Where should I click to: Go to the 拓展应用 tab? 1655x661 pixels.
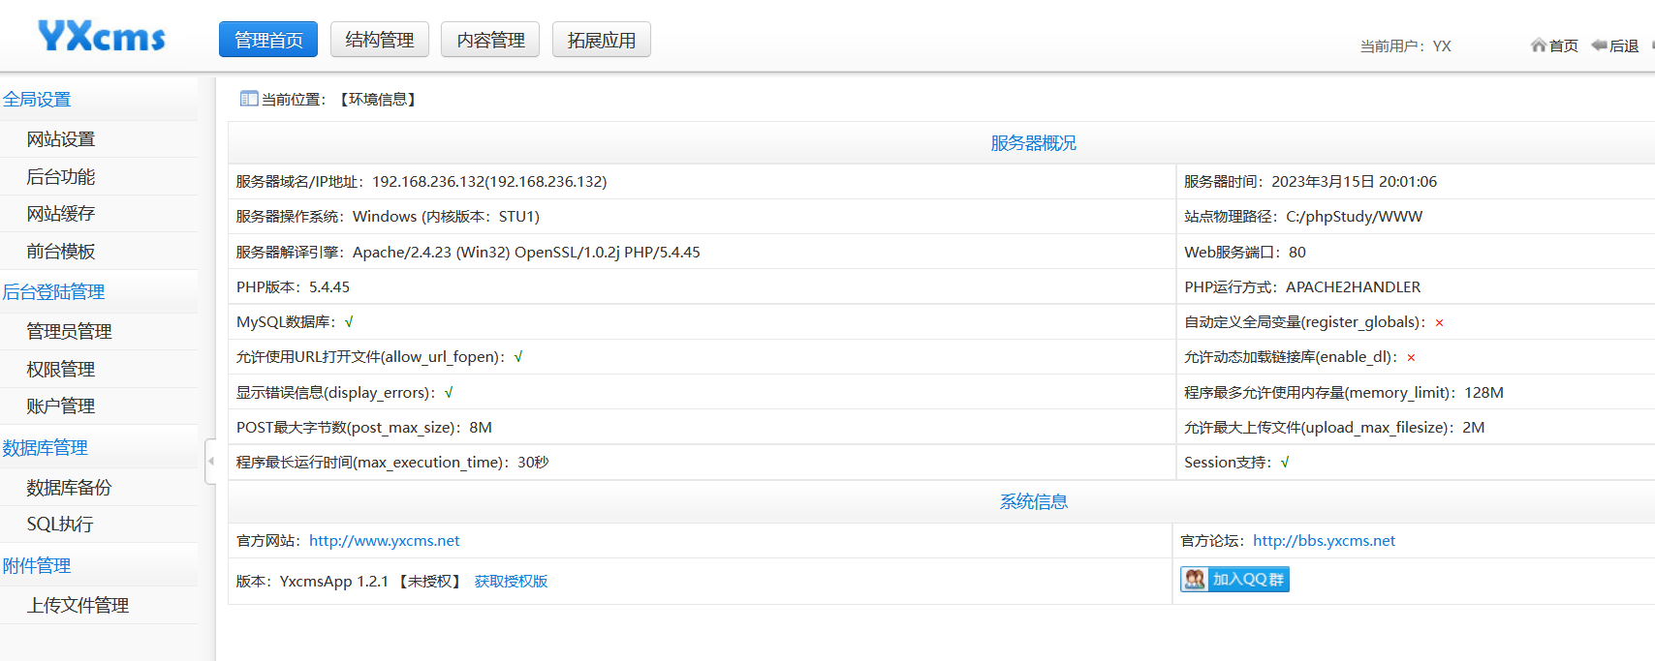(601, 40)
